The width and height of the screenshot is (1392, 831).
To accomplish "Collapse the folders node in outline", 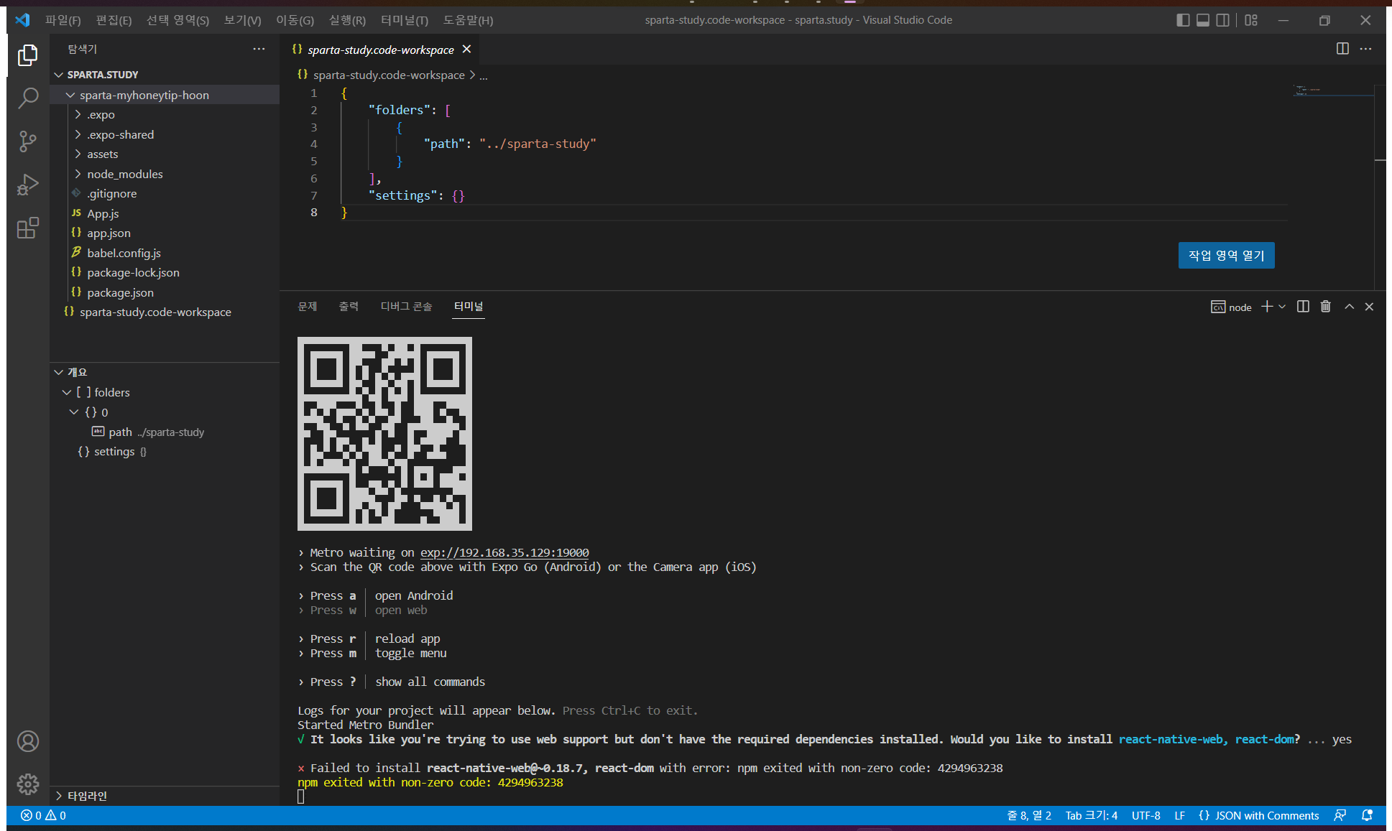I will [67, 392].
